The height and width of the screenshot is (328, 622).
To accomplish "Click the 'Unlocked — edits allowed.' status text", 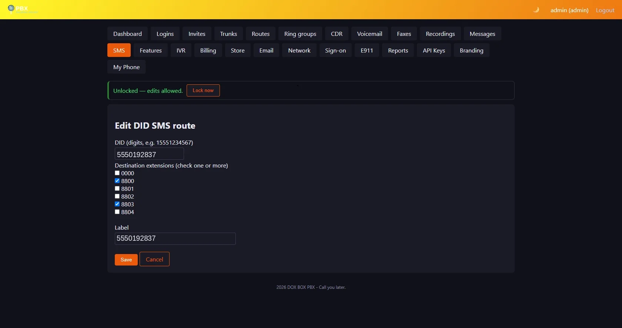I will pos(148,91).
